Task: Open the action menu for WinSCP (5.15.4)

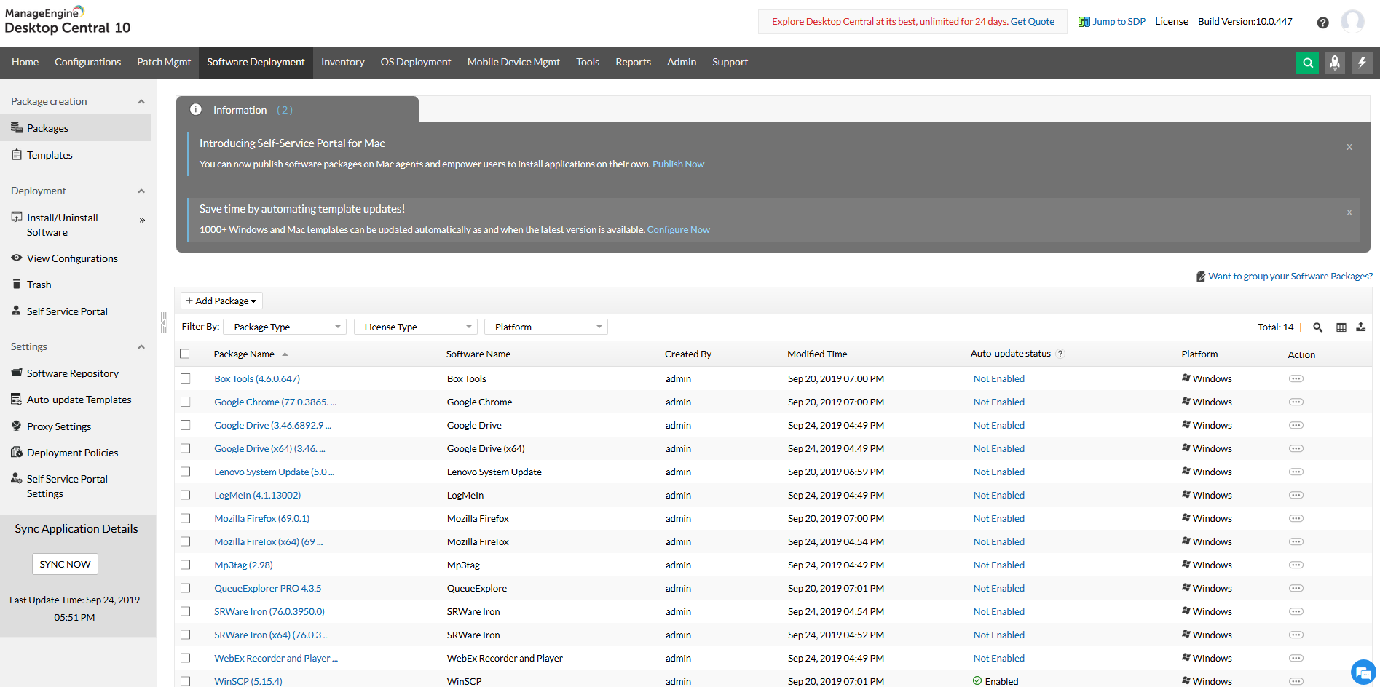Action: point(1296,681)
